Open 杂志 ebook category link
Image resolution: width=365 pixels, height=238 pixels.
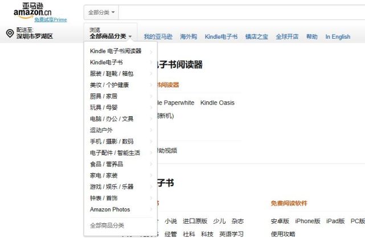[x=237, y=221]
